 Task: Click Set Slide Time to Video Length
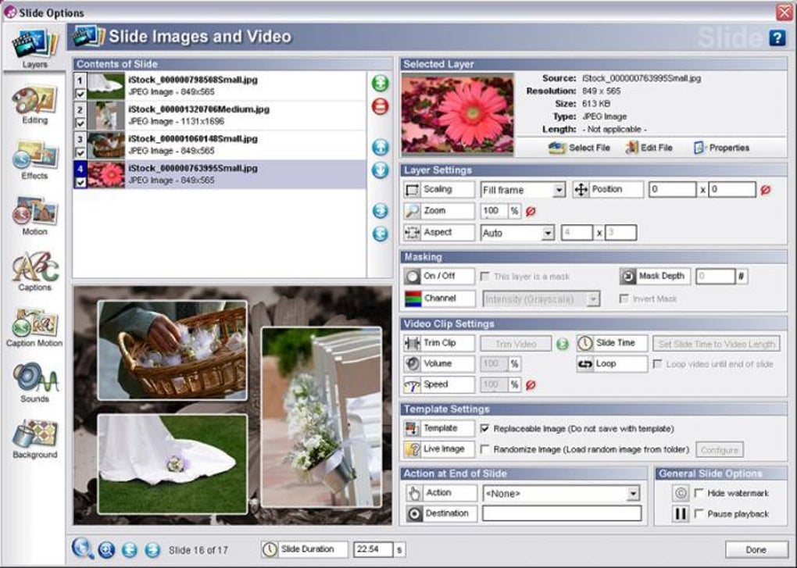pos(717,344)
